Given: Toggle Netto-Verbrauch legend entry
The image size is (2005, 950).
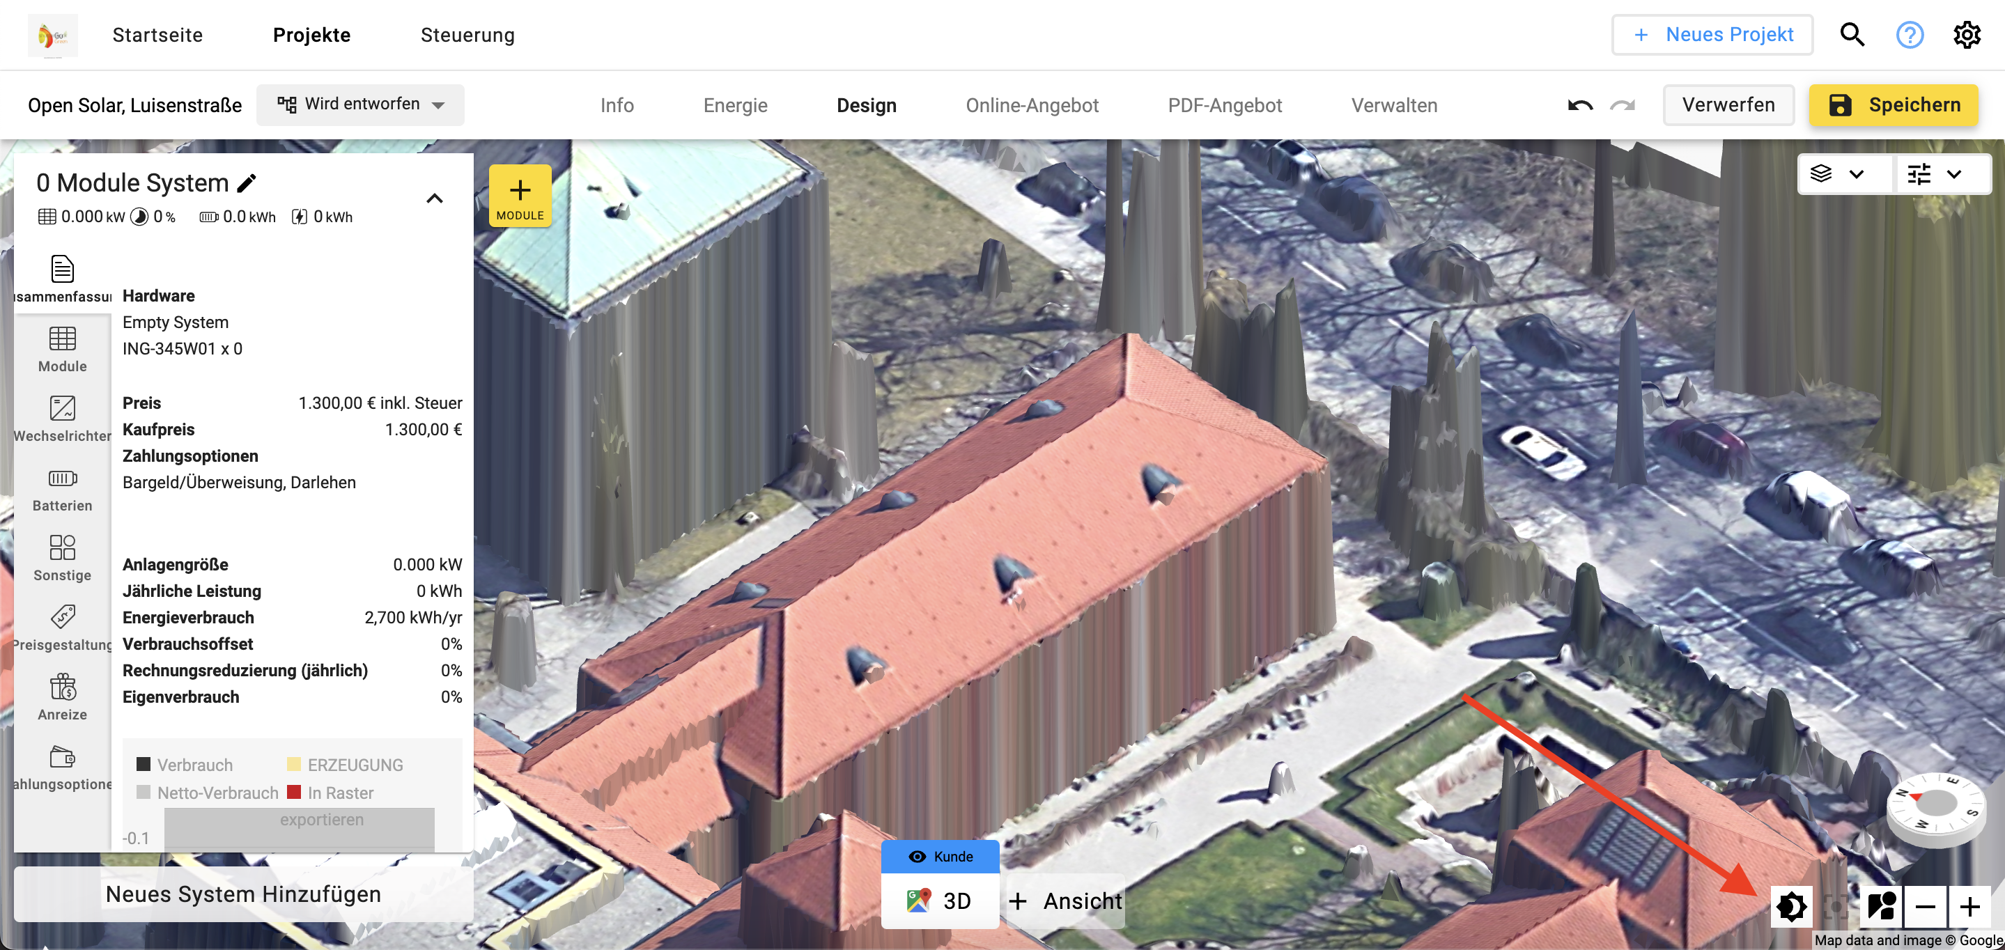Looking at the screenshot, I should point(207,792).
